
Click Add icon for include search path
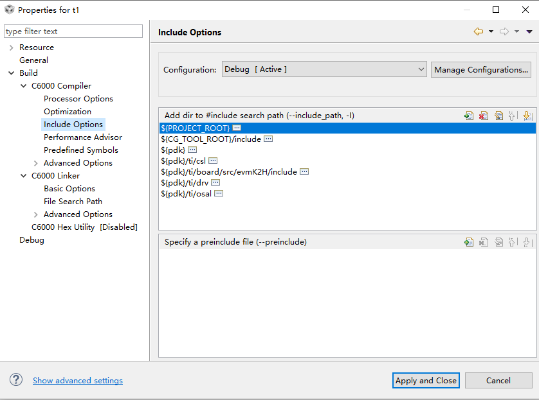tap(469, 116)
